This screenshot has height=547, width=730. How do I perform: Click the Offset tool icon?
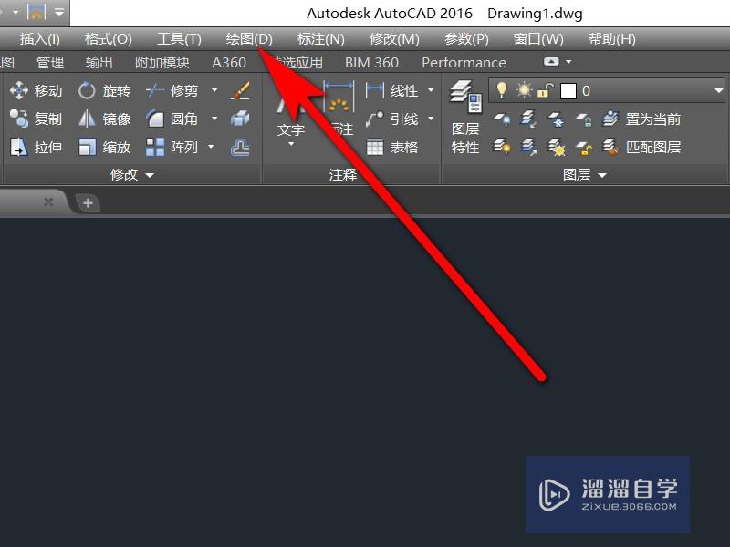click(x=240, y=148)
